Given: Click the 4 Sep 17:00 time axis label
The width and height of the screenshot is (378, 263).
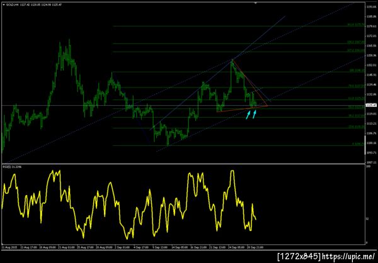Looking at the screenshot, I should (x=141, y=247).
